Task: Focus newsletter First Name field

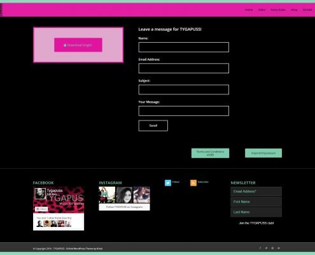Action: pyautogui.click(x=256, y=201)
